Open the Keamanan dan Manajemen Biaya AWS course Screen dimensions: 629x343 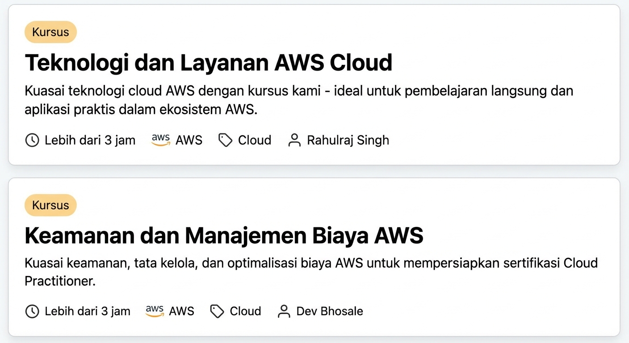tap(224, 235)
